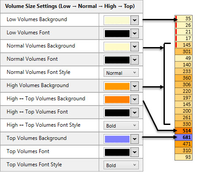This screenshot has height=172, width=197.
Task: Click the volume cell showing 360
Action: tap(183, 78)
